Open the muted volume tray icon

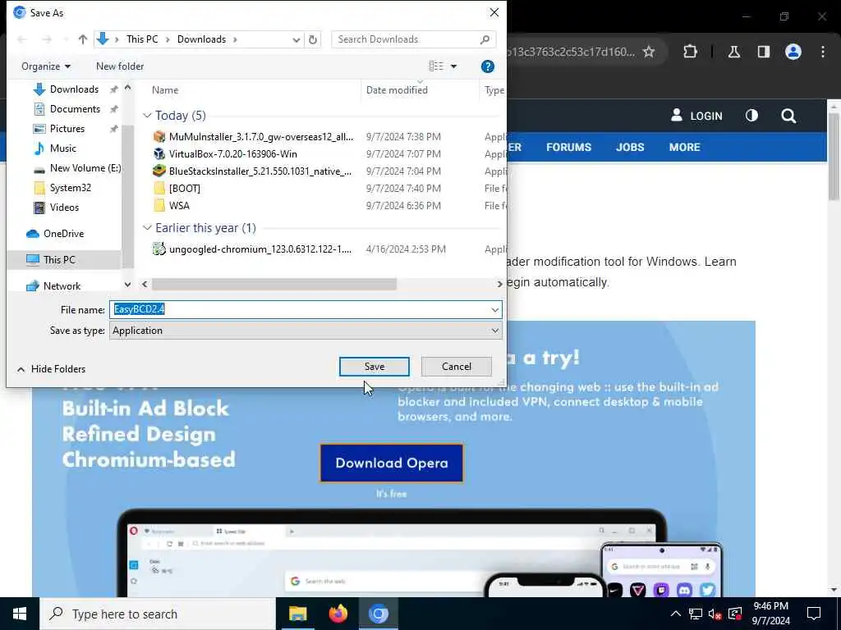tap(715, 614)
